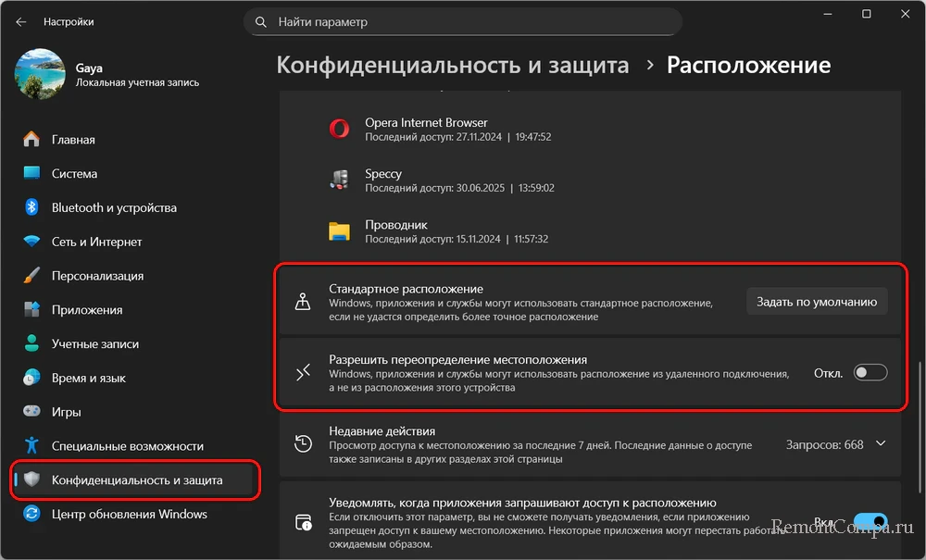Click the search magnifier icon
The height and width of the screenshot is (560, 926).
[262, 21]
